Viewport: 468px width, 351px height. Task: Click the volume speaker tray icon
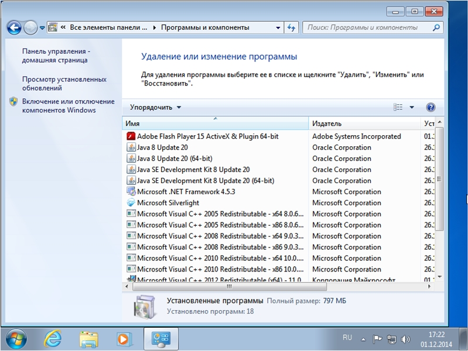[x=405, y=339]
